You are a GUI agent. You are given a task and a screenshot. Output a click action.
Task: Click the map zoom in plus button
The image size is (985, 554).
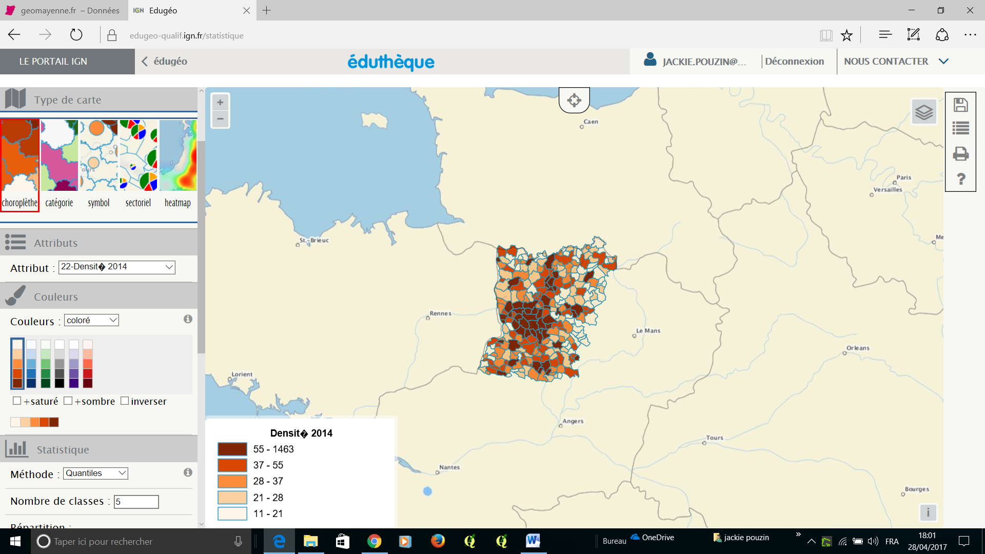(x=220, y=102)
